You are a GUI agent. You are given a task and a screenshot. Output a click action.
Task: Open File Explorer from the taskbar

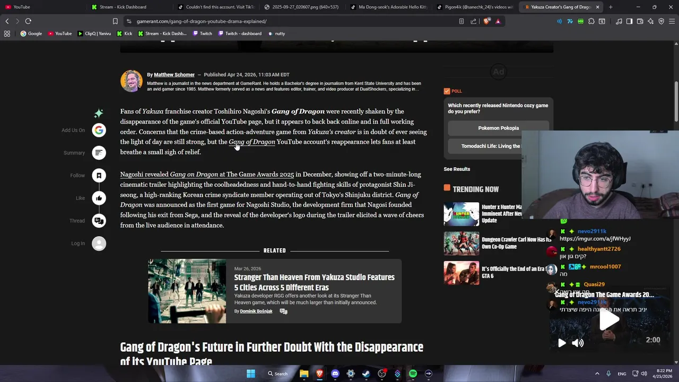(x=304, y=374)
